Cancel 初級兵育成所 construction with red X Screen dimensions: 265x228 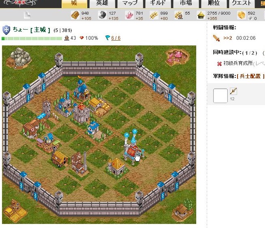tap(219, 64)
